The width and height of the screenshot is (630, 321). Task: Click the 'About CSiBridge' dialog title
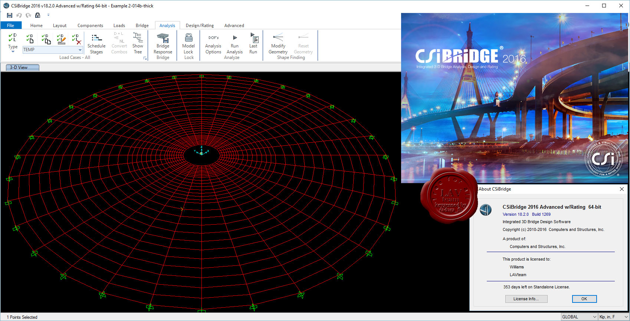pos(495,189)
